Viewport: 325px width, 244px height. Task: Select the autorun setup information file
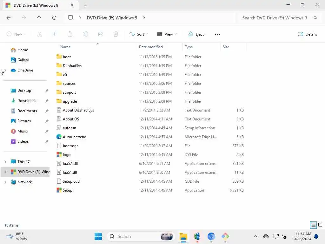point(66,128)
